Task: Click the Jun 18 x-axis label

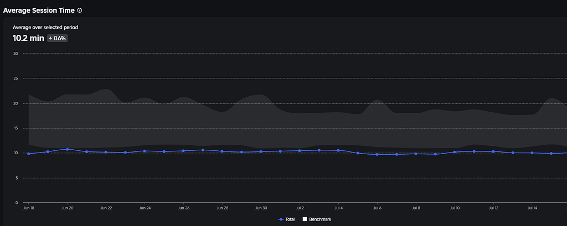Action: (29, 208)
